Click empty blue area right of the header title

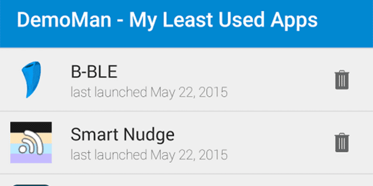[x=347, y=21]
